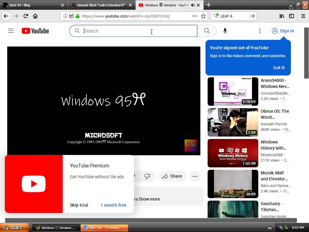Screen dimensions: 309x232
Task: Click the page vertical scrollbar thumb
Action: click(x=307, y=53)
